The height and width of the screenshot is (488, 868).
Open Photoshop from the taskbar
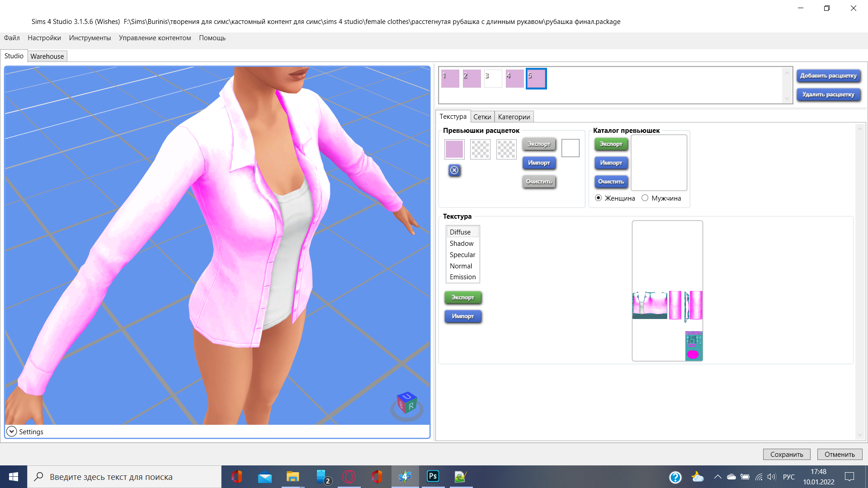pyautogui.click(x=433, y=476)
